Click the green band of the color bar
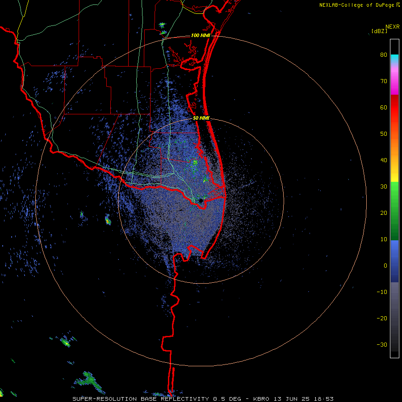Screen dimensions: 402x402 click(x=394, y=211)
